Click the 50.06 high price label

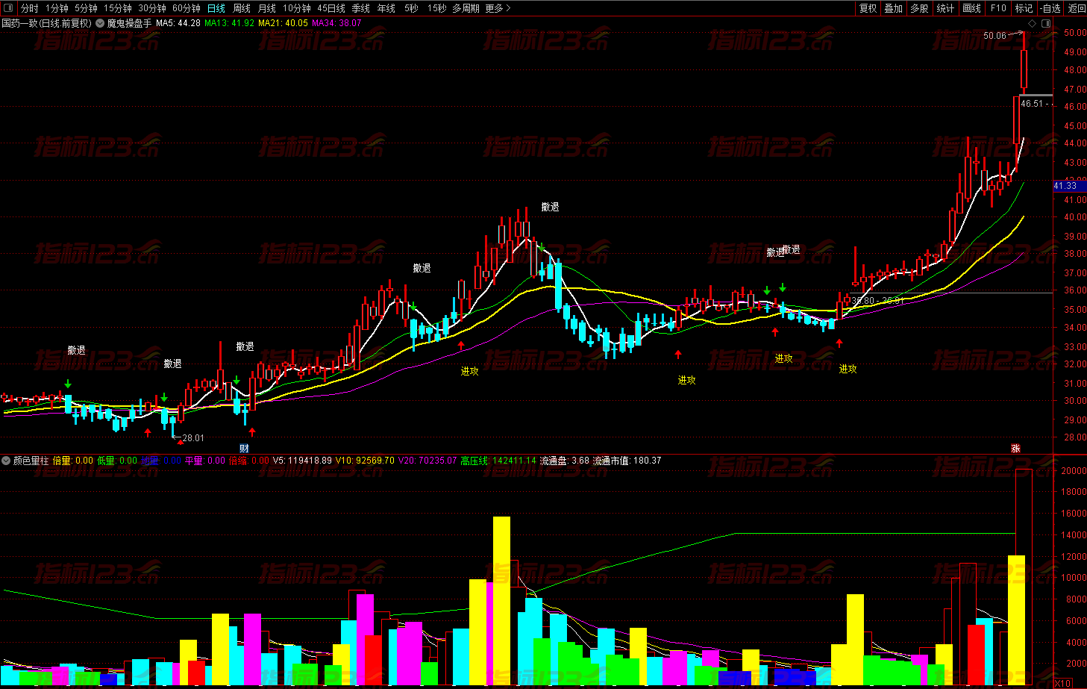pos(994,36)
